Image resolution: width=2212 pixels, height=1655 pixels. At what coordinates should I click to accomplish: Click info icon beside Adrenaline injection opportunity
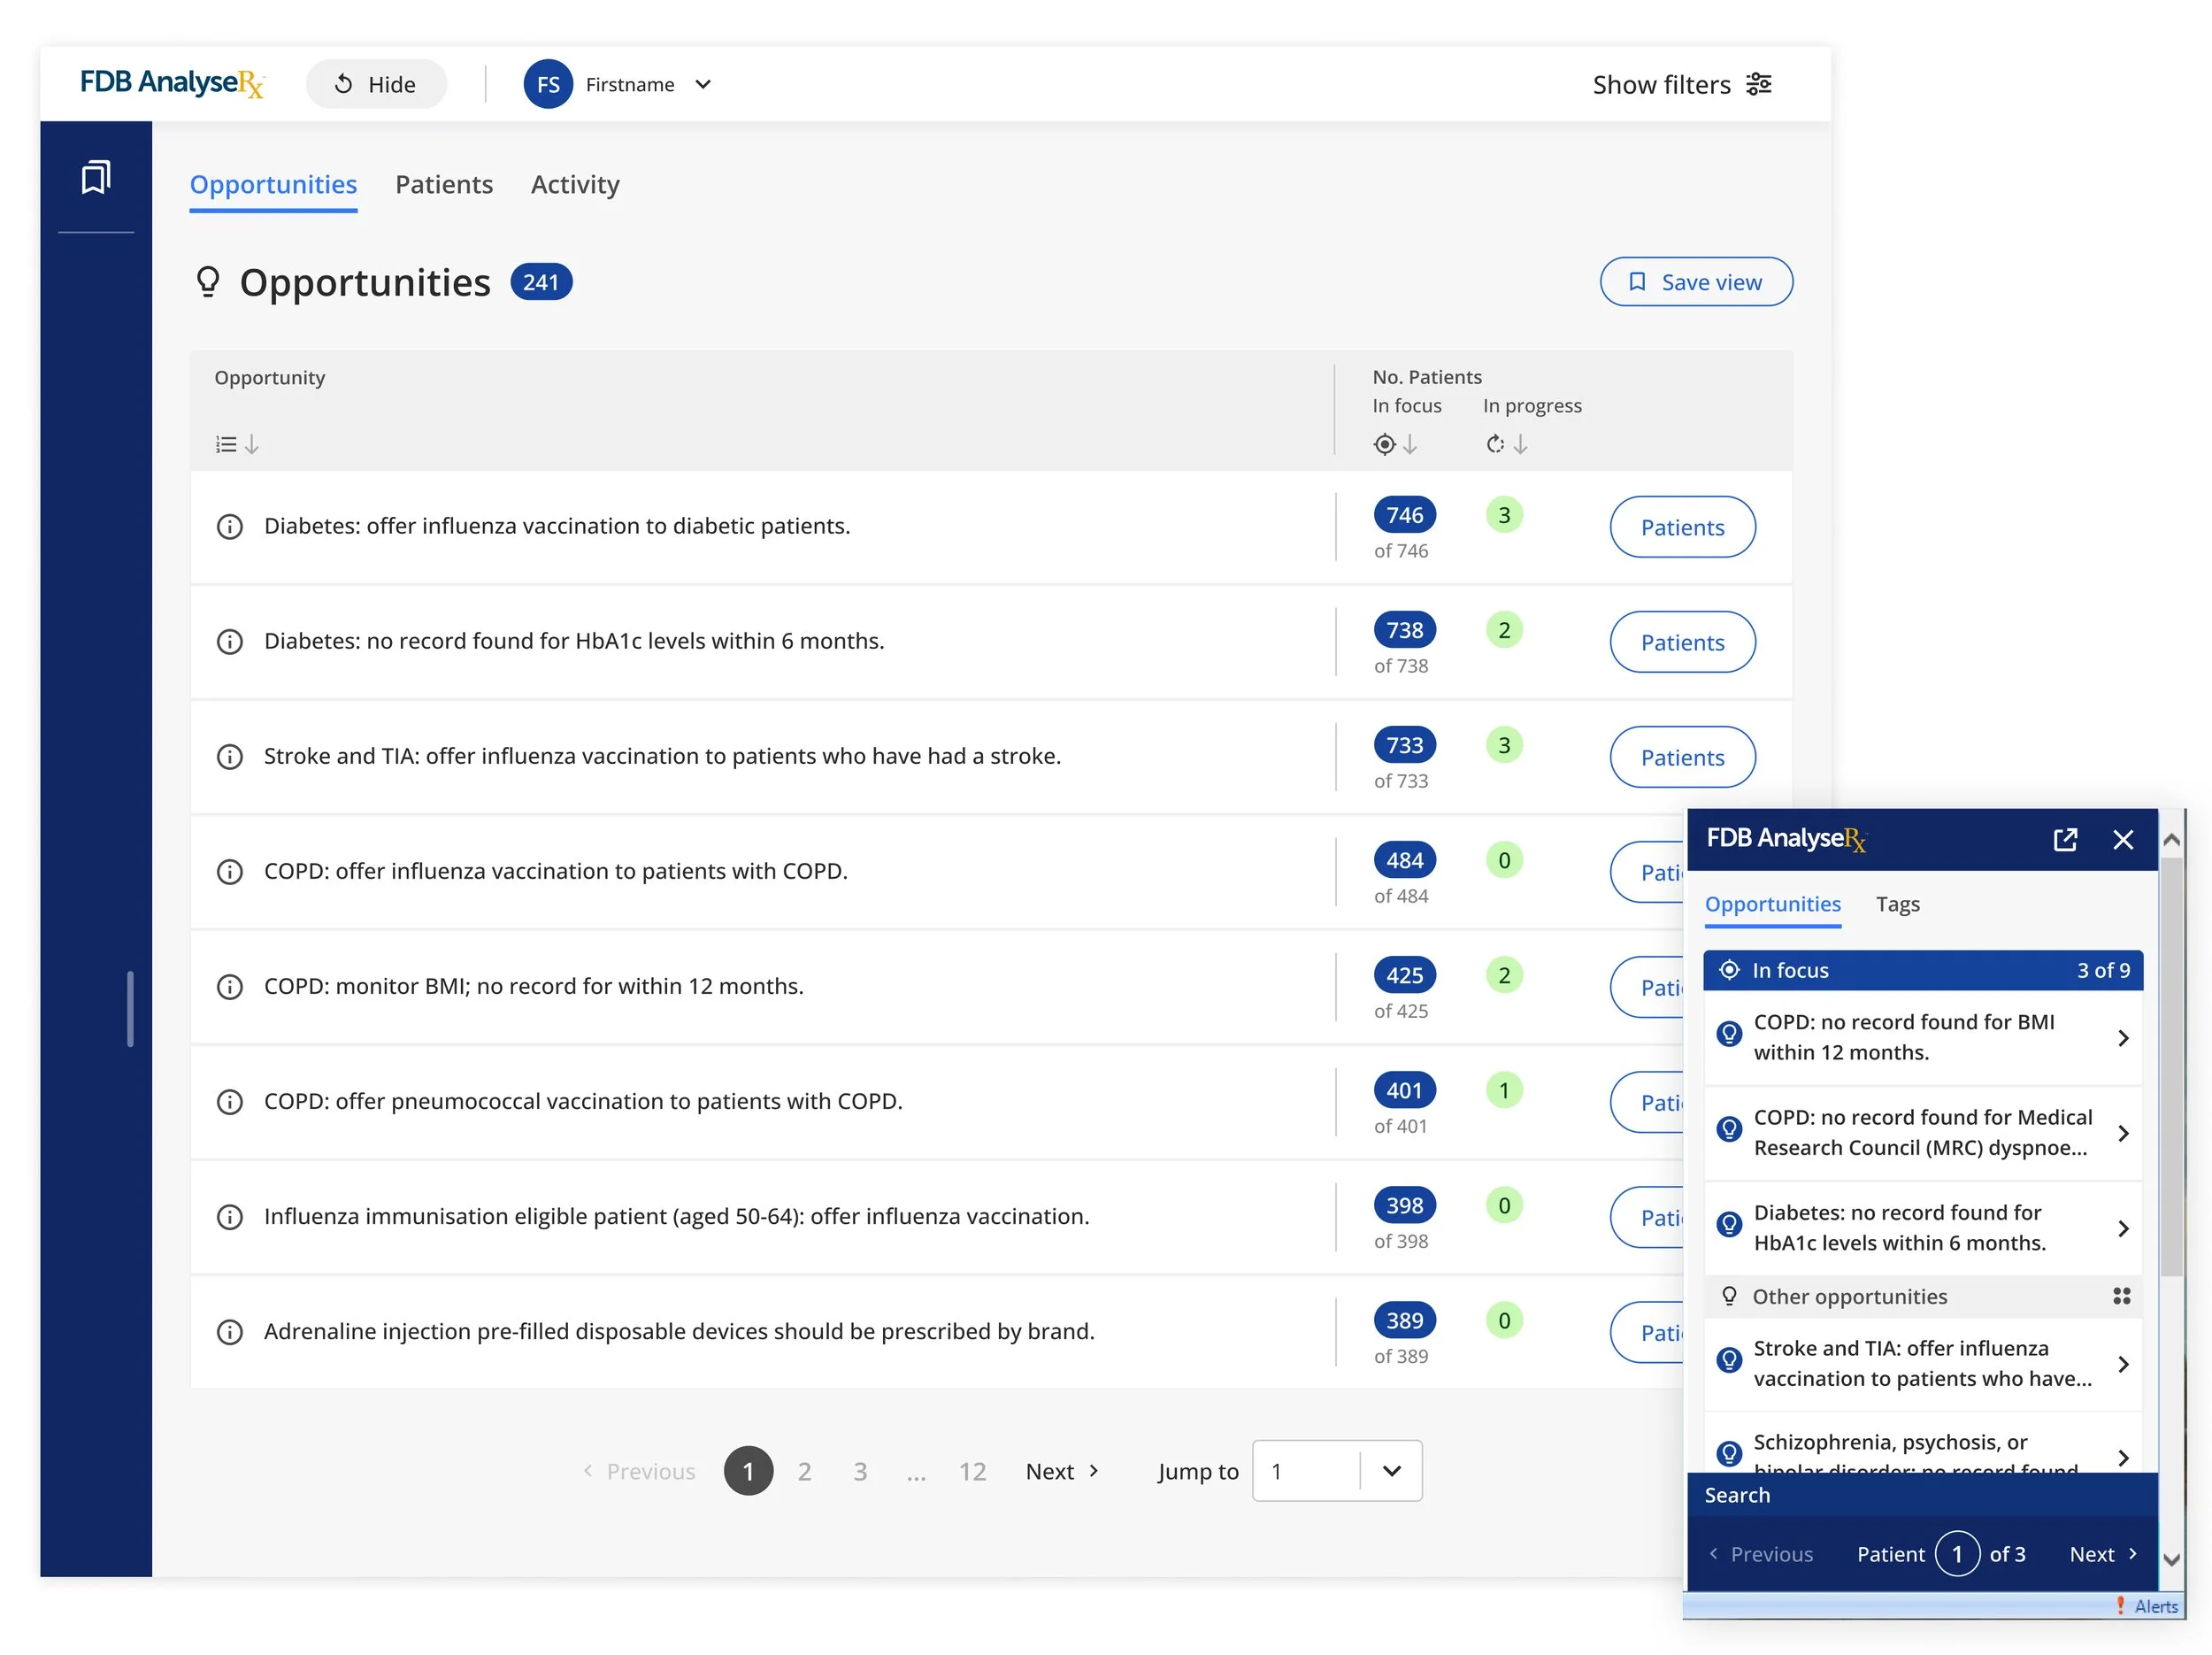230,1332
